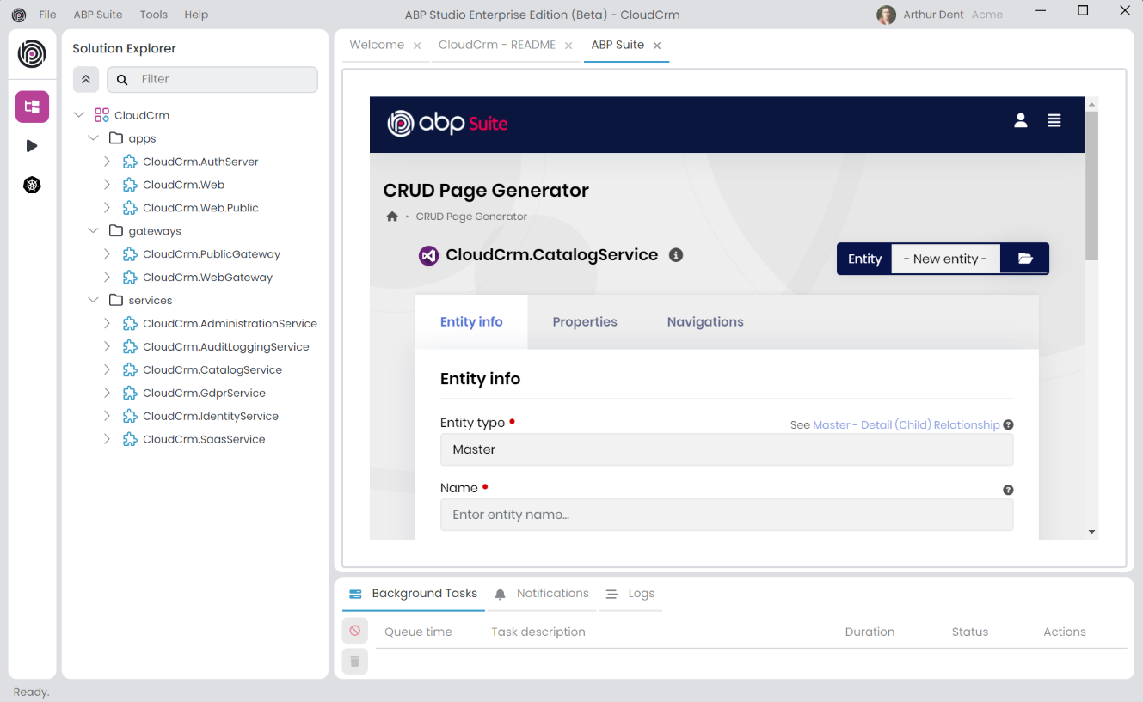Switch to the Properties tab
Viewport: 1143px width, 702px height.
(585, 322)
